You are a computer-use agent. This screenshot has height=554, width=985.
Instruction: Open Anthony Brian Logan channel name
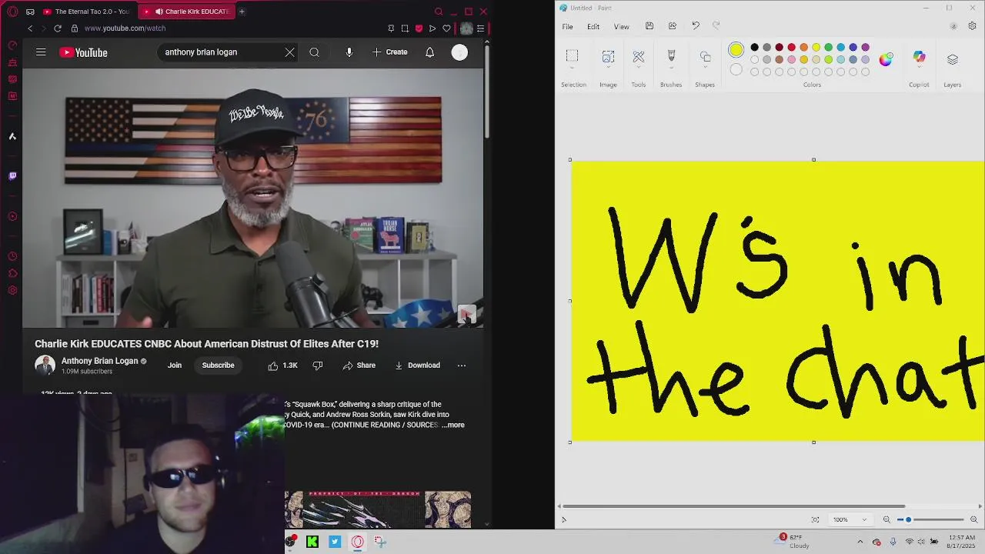[x=100, y=361]
